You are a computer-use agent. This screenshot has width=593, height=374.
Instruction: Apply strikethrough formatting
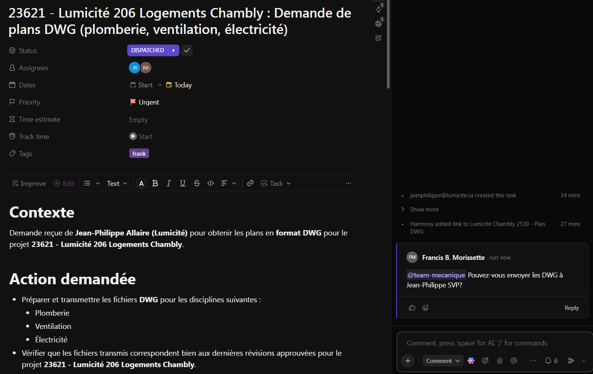coord(197,184)
